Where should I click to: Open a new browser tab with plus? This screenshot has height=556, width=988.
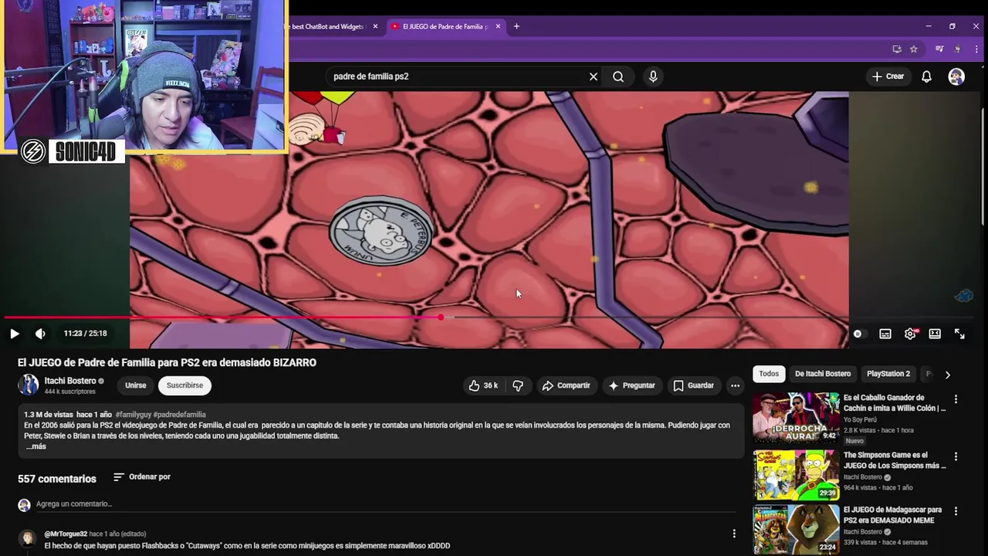tap(516, 26)
